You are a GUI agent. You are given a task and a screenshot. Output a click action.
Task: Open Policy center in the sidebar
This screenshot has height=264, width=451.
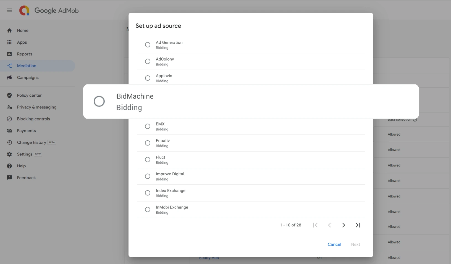coord(38,95)
